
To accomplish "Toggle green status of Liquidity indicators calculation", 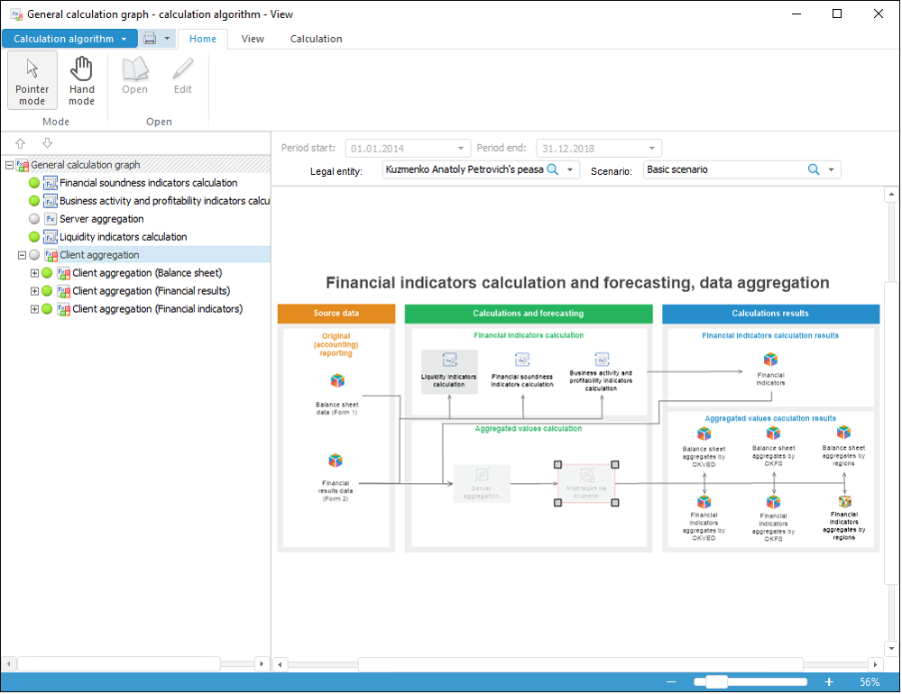I will point(34,237).
